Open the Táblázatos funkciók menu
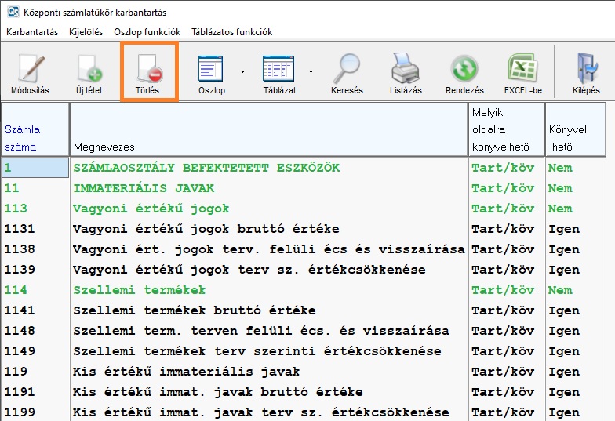The height and width of the screenshot is (421, 615). [232, 32]
